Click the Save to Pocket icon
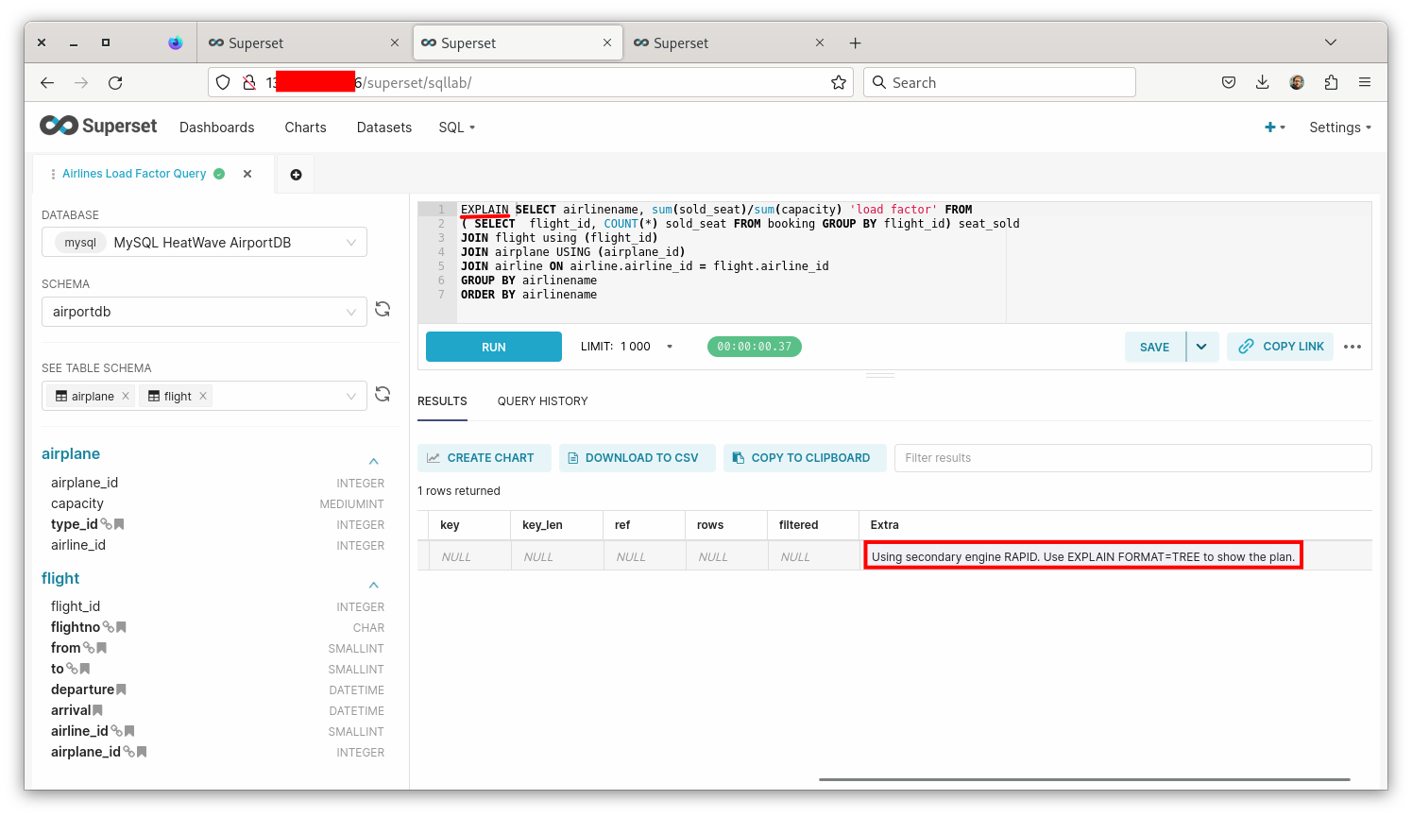The width and height of the screenshot is (1412, 817). (1229, 83)
